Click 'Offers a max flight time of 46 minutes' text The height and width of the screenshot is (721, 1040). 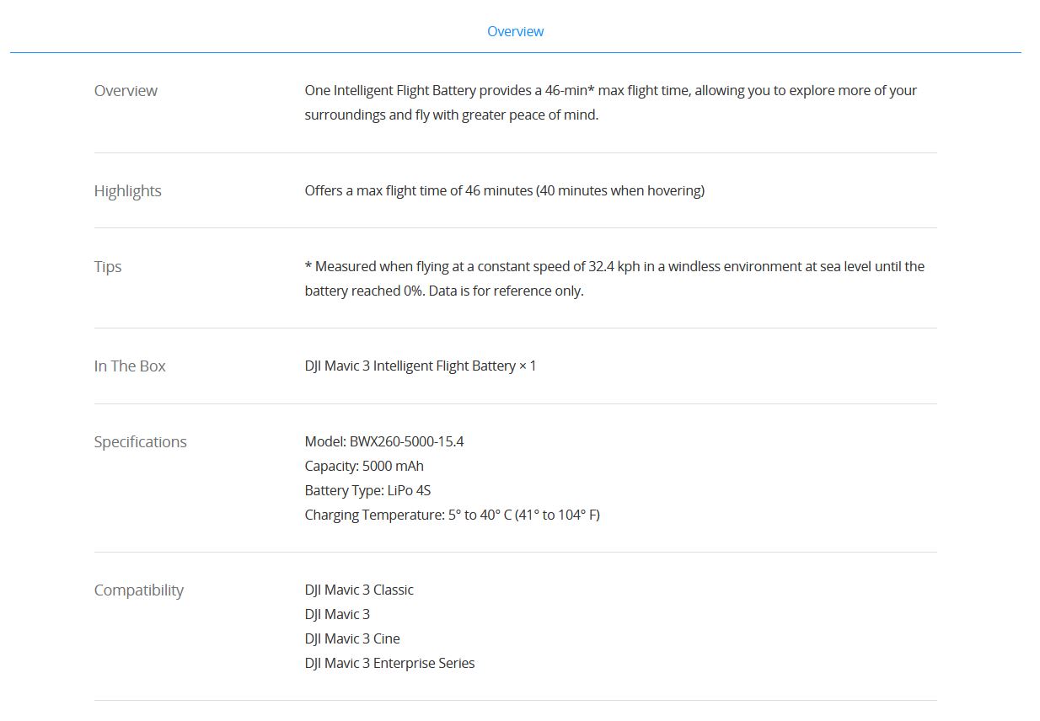[x=504, y=190]
